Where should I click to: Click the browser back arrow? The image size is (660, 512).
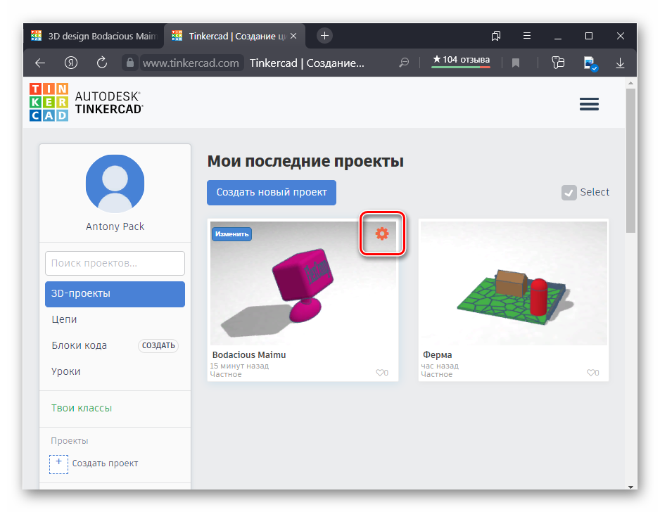[40, 63]
